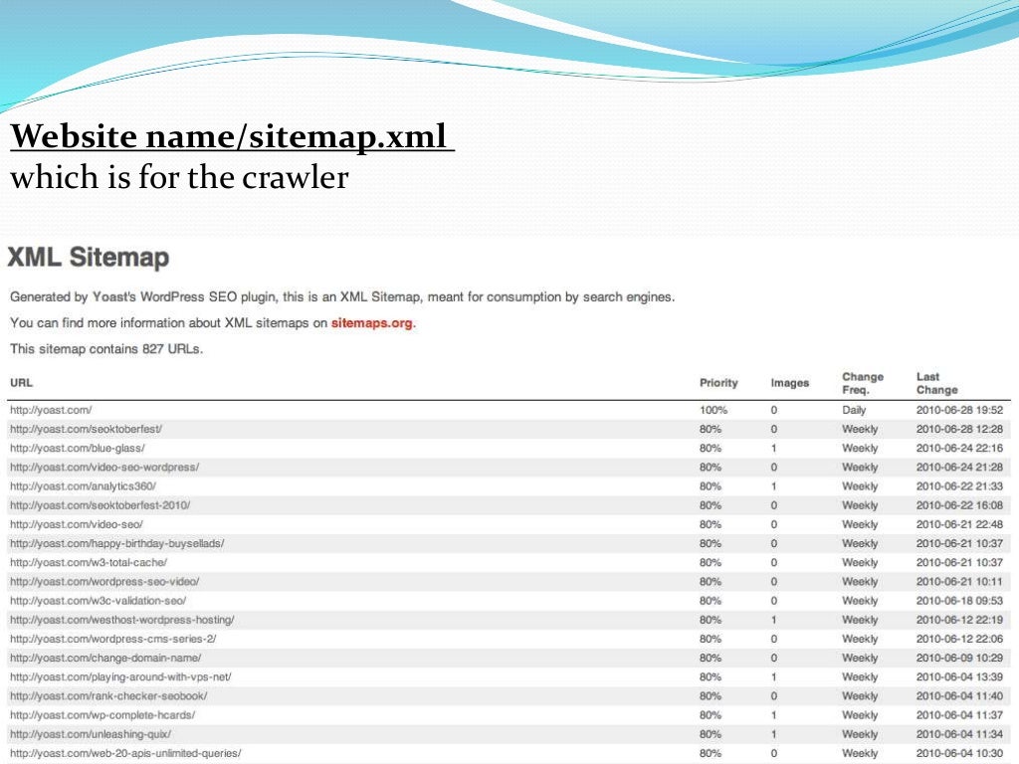This screenshot has height=764, width=1019.
Task: Open the http://yoast.com/ homepage URL
Action: (51, 410)
